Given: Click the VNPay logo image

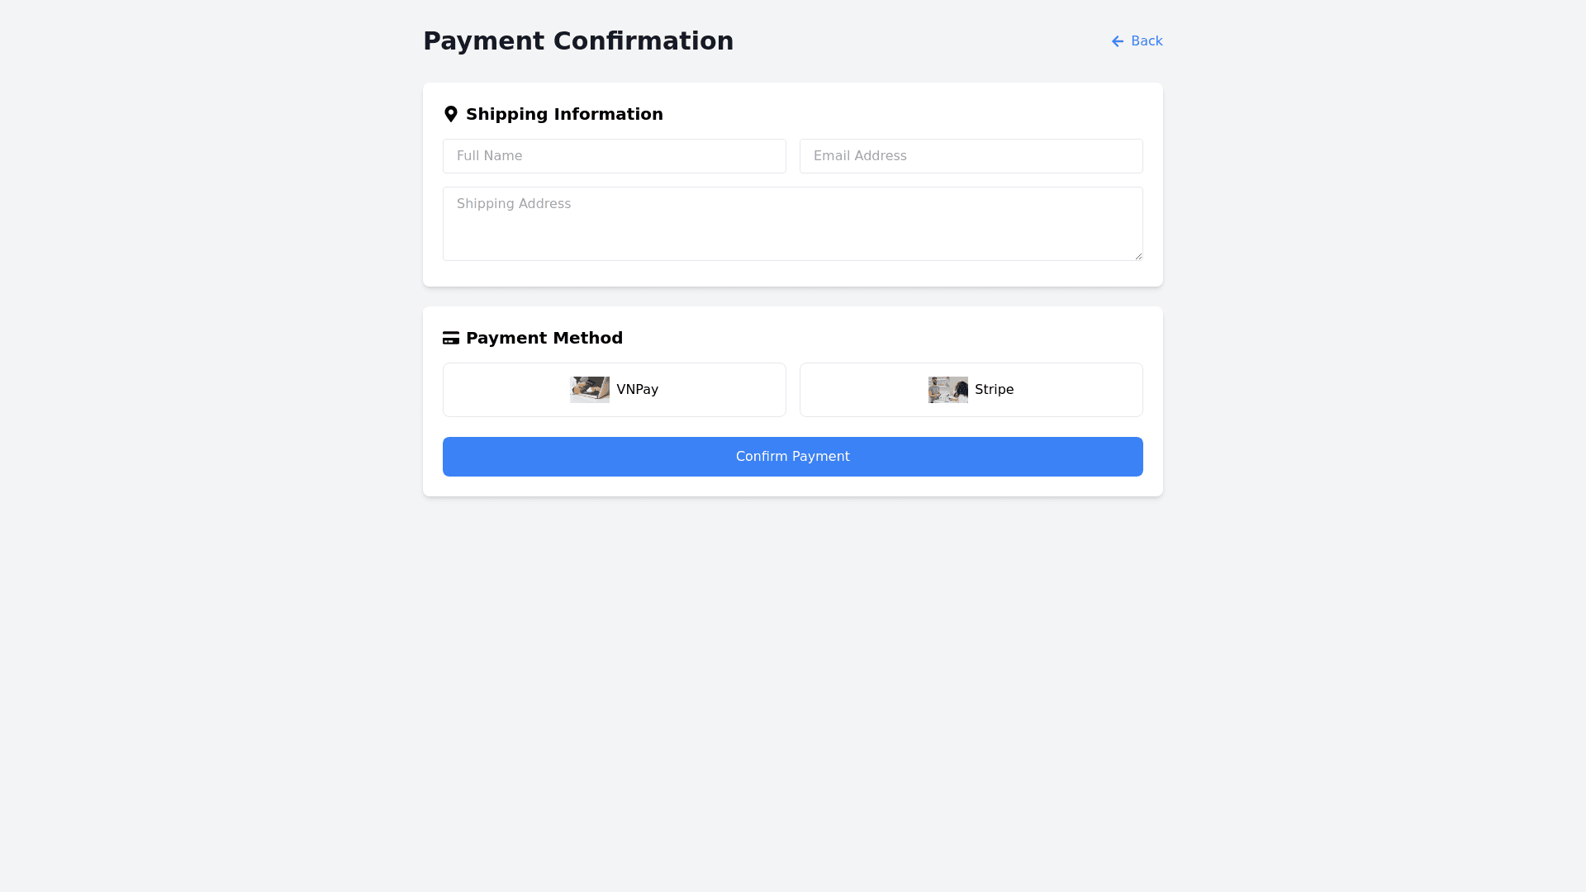Looking at the screenshot, I should pos(590,390).
